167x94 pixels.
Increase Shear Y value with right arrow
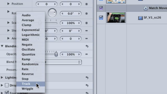pos(79,31)
